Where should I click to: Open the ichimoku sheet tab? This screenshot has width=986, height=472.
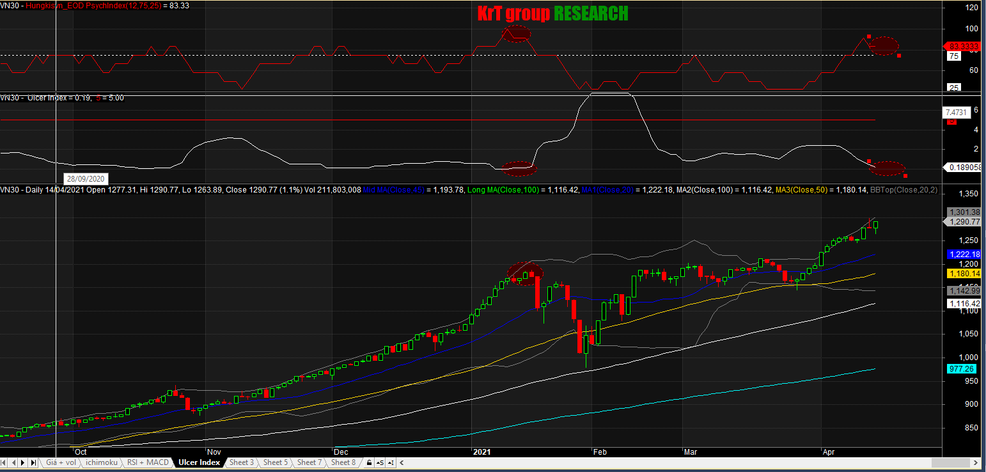pyautogui.click(x=102, y=462)
